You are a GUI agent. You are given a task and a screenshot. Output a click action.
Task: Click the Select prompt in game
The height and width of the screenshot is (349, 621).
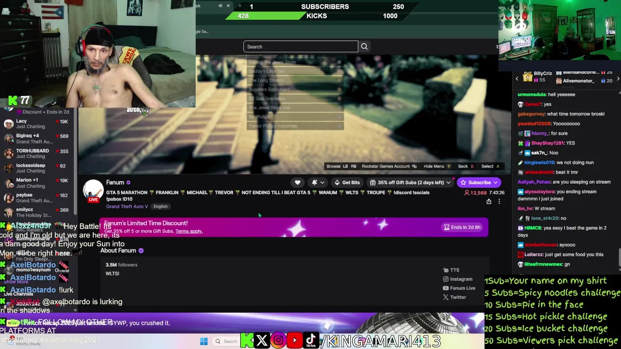pyautogui.click(x=490, y=166)
